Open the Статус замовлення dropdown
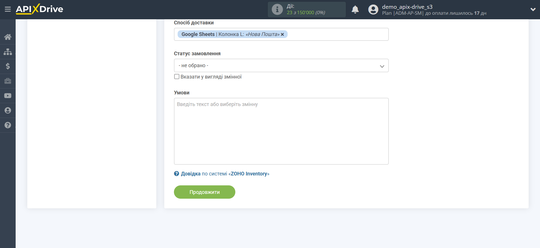540x248 pixels. click(281, 65)
